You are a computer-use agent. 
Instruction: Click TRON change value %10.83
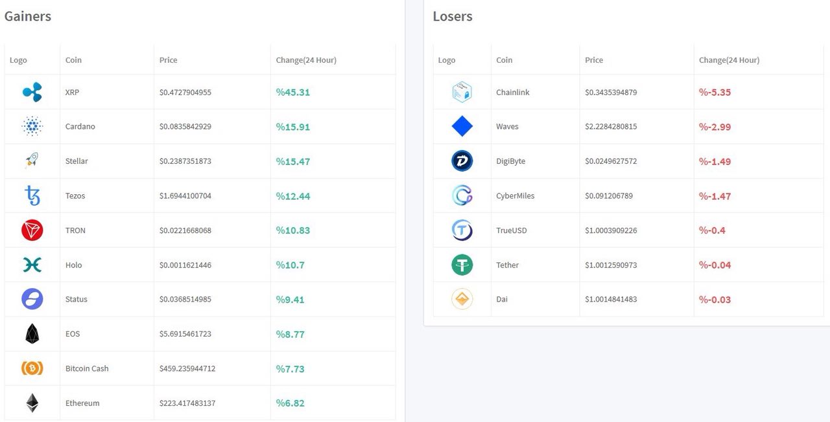tap(293, 230)
